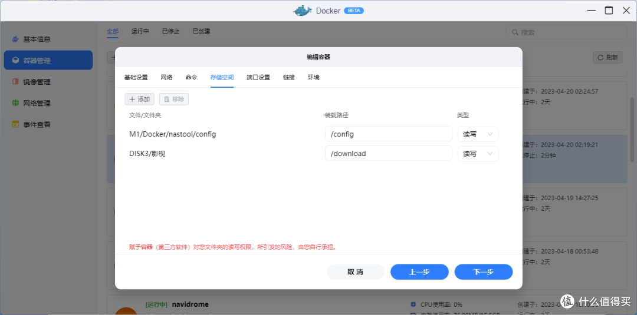Click the BETA badge

coord(354,11)
